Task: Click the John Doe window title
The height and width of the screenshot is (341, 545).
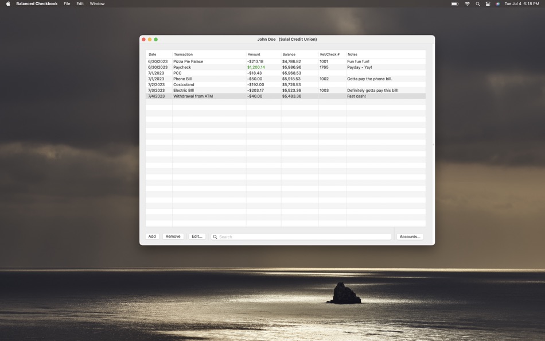Action: click(x=287, y=39)
